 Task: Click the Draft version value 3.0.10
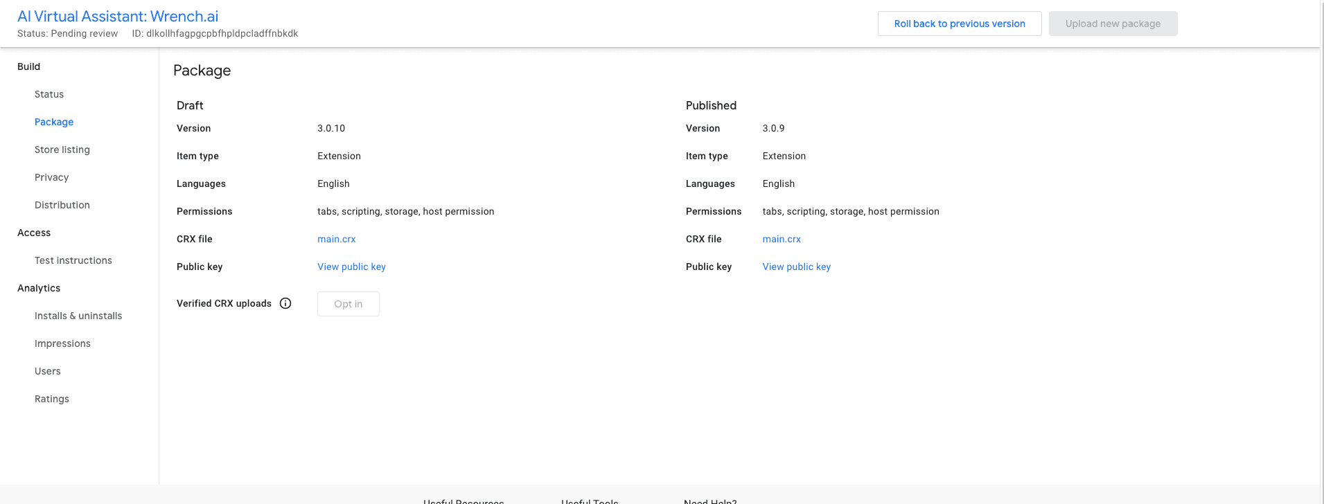(x=331, y=128)
